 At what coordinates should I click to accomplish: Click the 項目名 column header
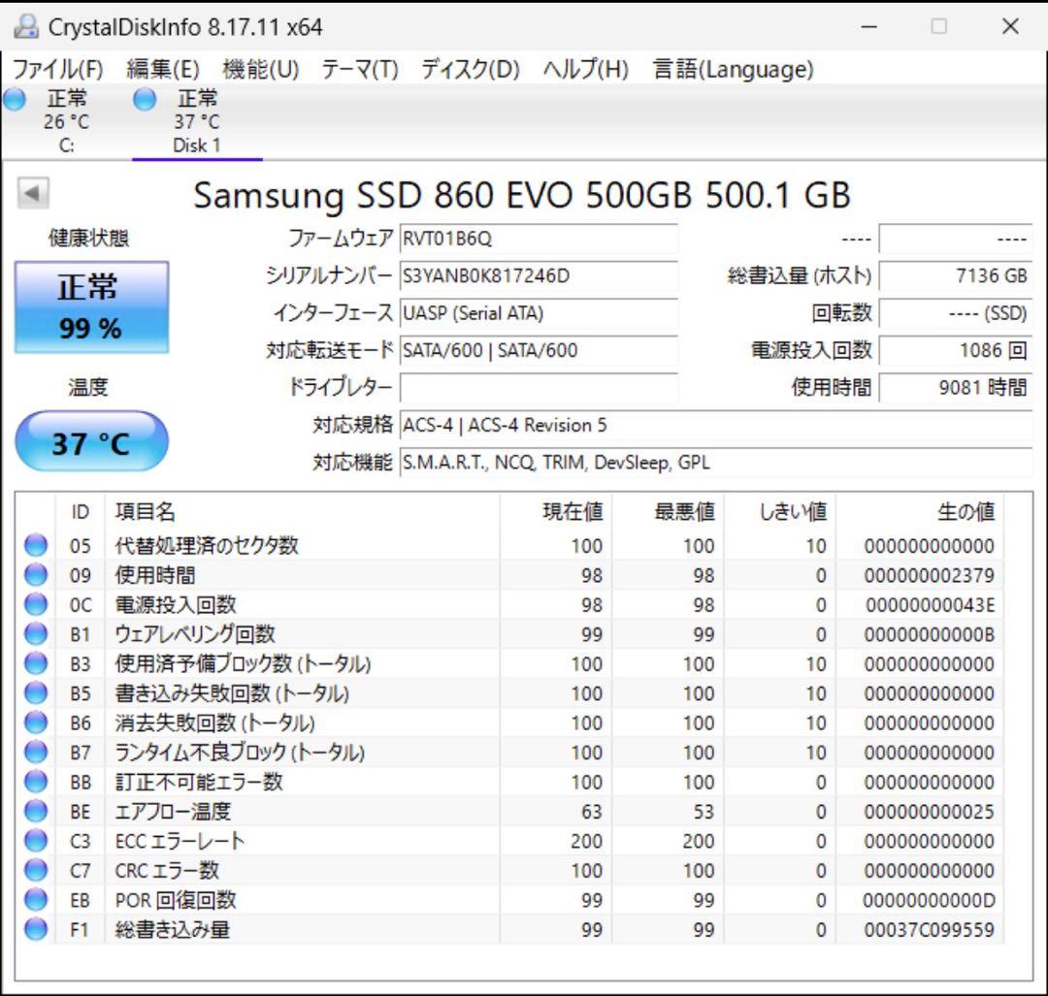click(302, 512)
